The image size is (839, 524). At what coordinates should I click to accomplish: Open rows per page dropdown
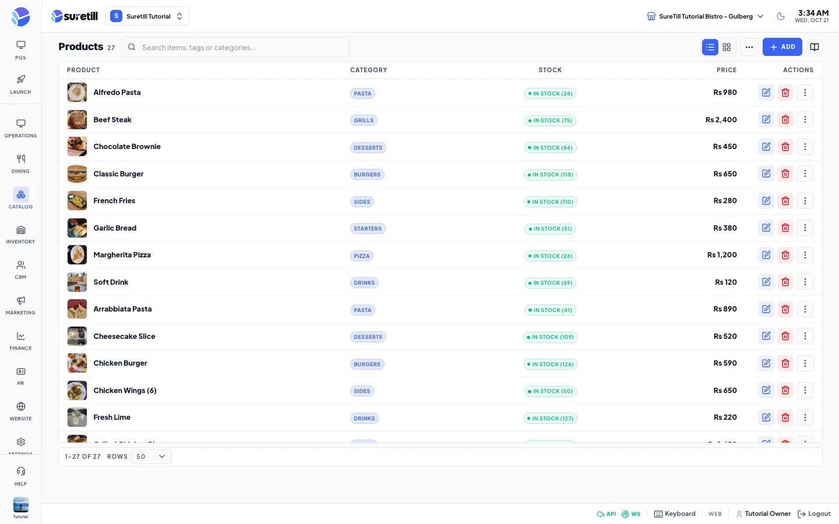[151, 456]
